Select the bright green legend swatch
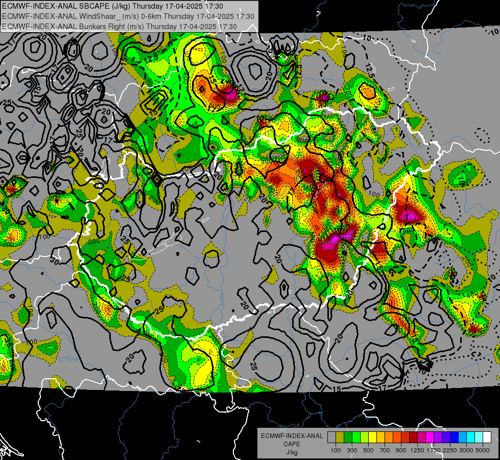 tap(356, 437)
